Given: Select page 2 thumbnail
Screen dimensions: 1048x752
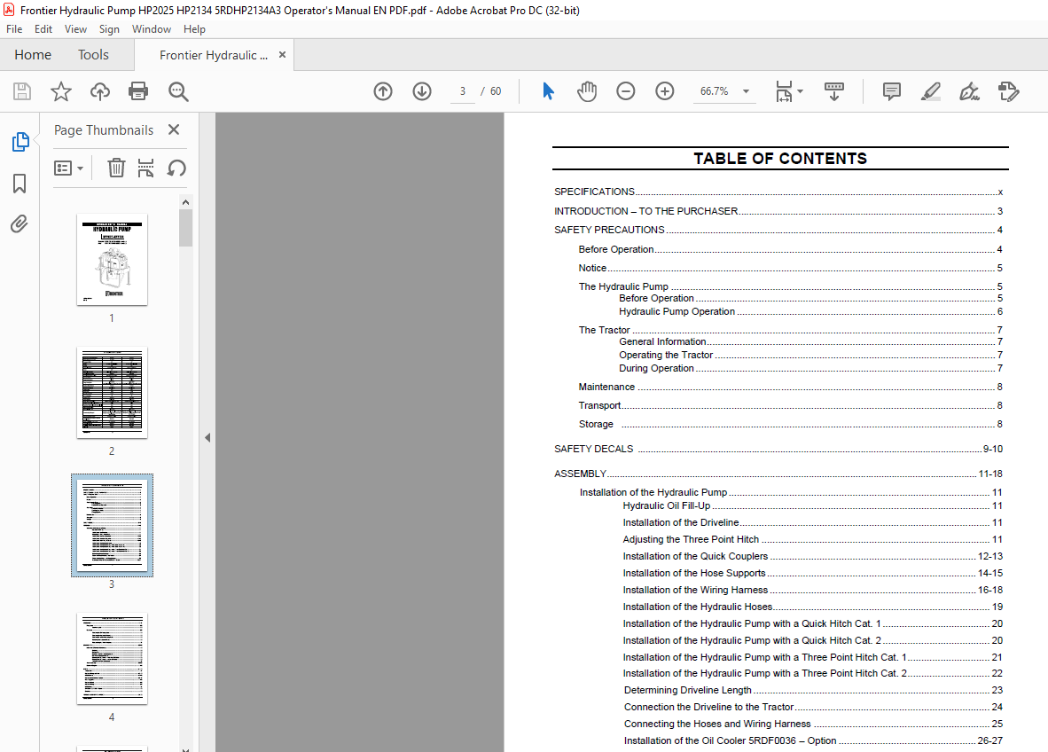Looking at the screenshot, I should click(113, 392).
